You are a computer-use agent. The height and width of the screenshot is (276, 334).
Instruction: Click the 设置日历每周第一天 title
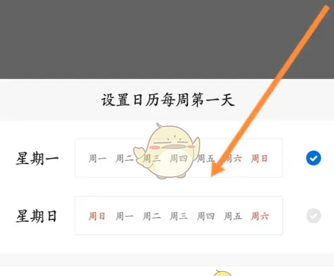tap(168, 100)
